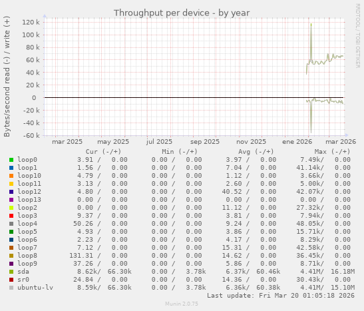This screenshot has height=311, width=364.
Task: Click the loop6 navy color swatch
Action: click(x=11, y=240)
